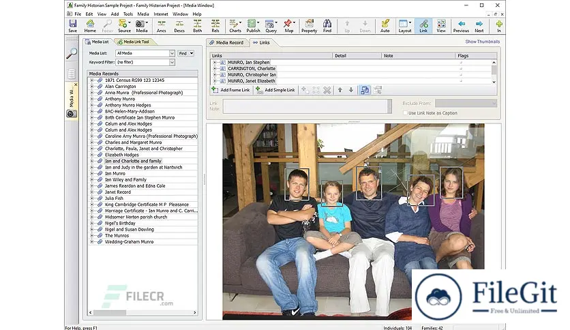Open the File menu
This screenshot has height=330, width=570.
coord(78,14)
